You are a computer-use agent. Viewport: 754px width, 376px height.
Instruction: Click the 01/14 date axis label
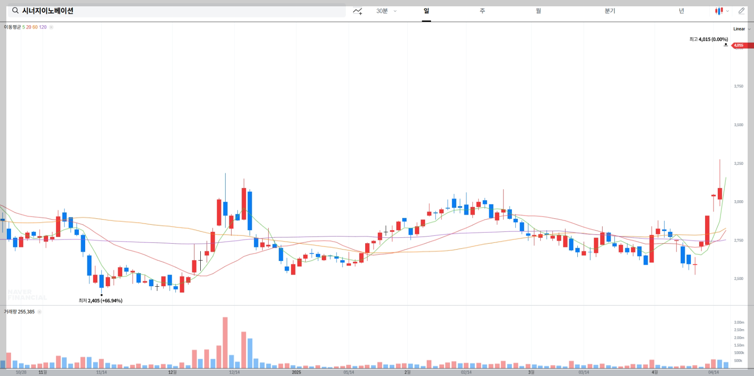pos(349,372)
